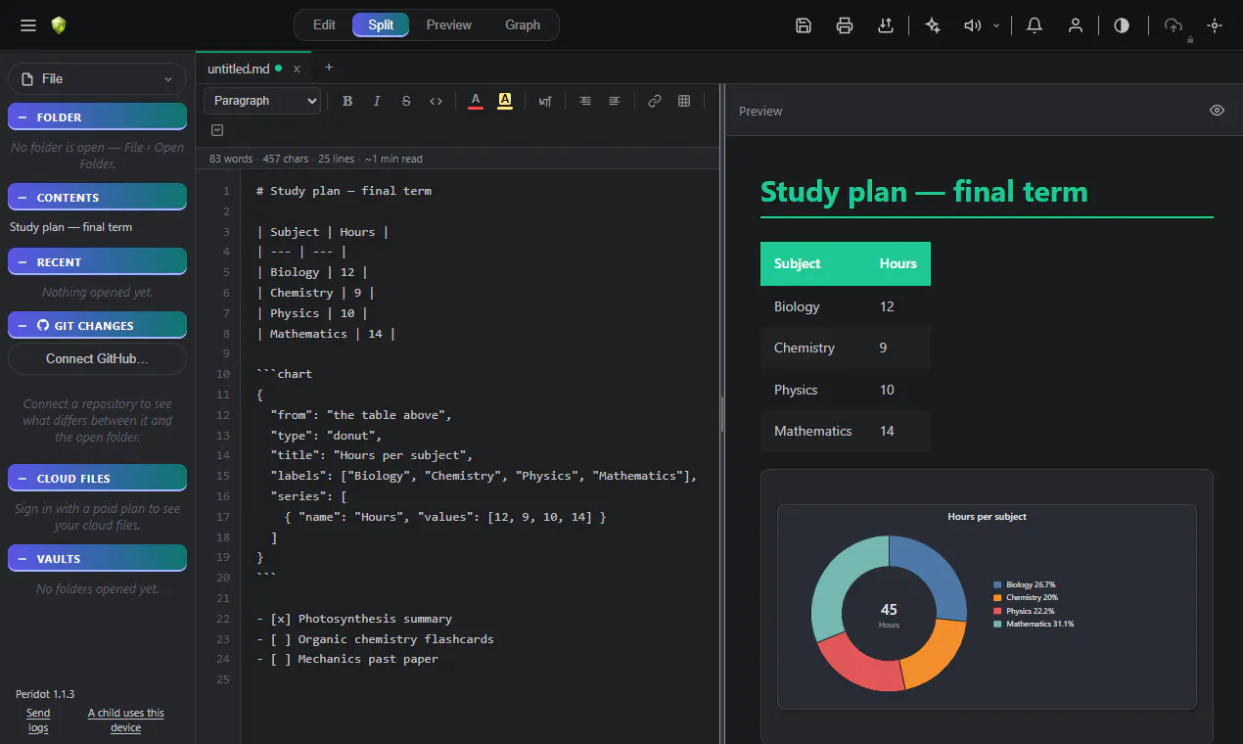Viewport: 1243px width, 744px height.
Task: Switch to the Graph view tab
Action: [523, 25]
